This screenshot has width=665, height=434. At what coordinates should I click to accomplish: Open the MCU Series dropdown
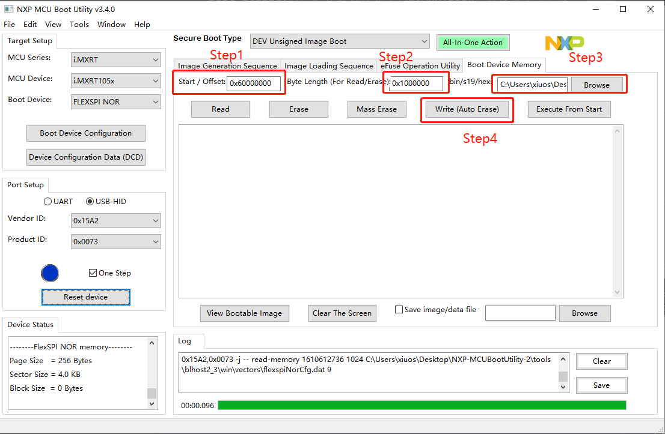tap(116, 59)
